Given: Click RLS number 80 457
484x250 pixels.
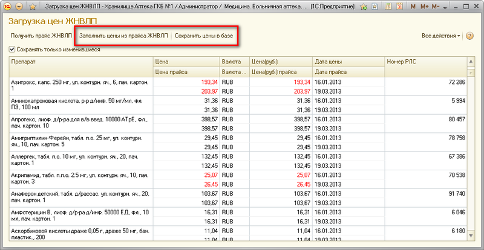Looking at the screenshot, I should pyautogui.click(x=457, y=120).
